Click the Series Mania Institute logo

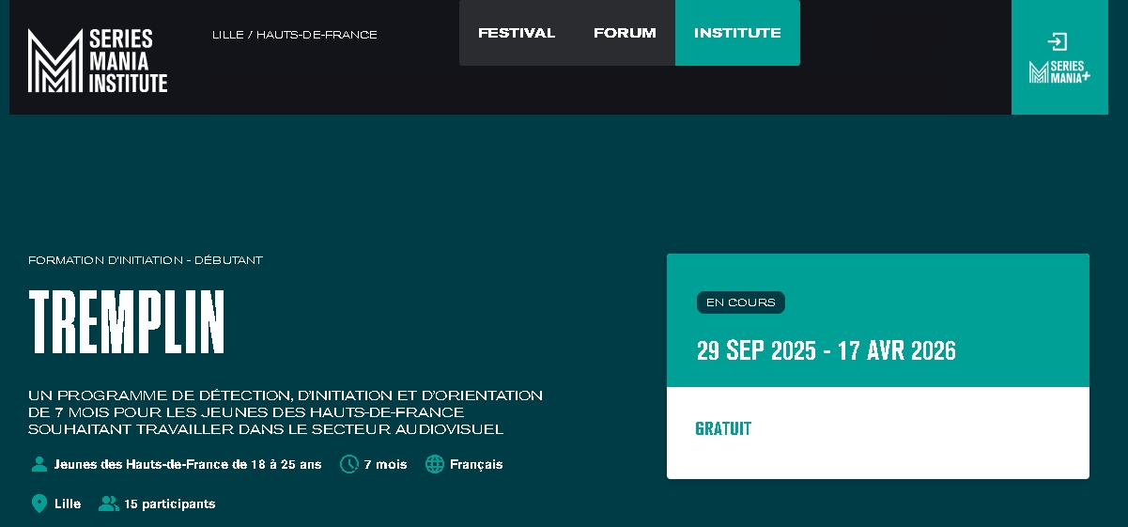click(x=98, y=61)
